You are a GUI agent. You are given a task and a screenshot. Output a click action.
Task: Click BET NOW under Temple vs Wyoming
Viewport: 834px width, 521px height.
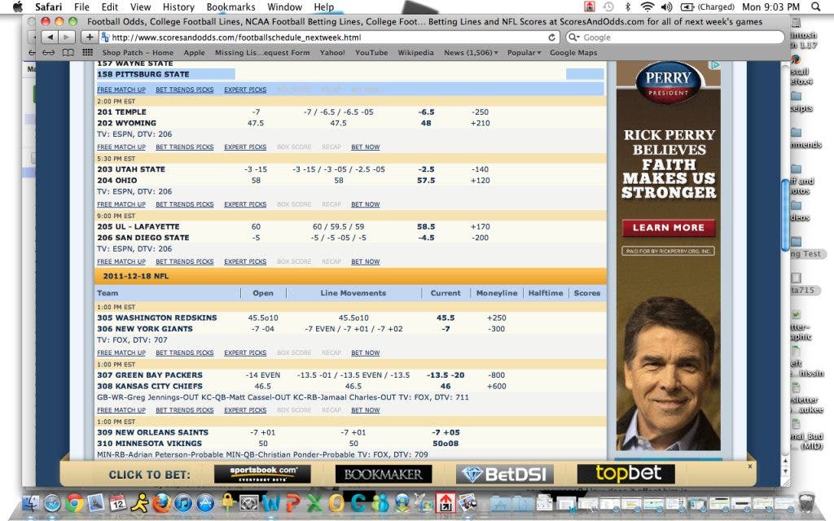click(366, 147)
